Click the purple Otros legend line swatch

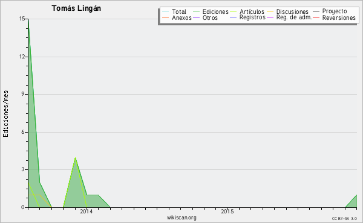196,17
